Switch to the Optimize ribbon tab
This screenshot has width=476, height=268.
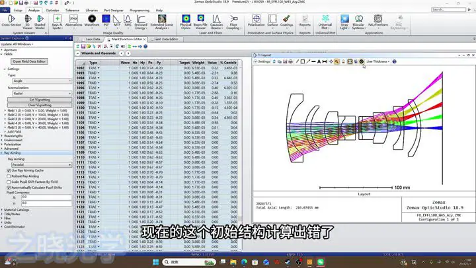click(52, 10)
